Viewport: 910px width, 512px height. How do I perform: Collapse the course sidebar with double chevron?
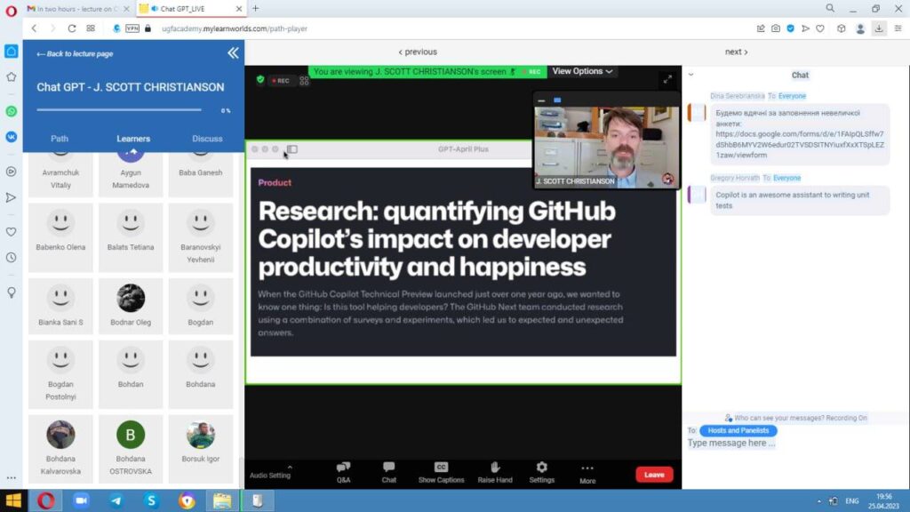pos(233,53)
